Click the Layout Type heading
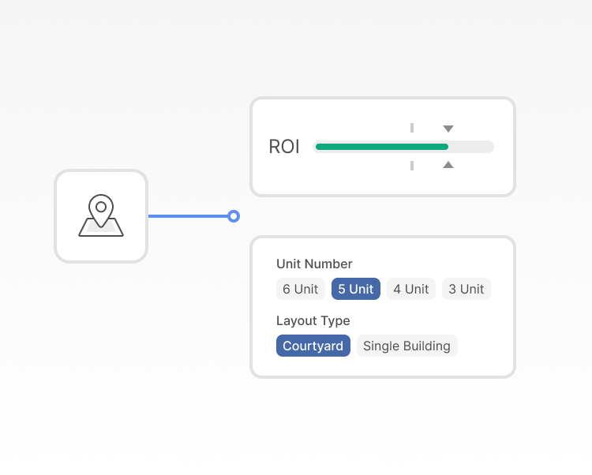Screen dimensions: 592x475 coord(313,320)
